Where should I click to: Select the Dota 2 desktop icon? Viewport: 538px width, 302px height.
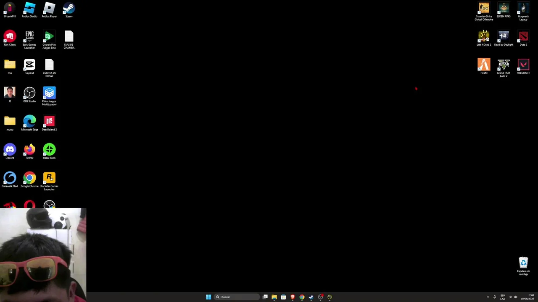click(523, 38)
